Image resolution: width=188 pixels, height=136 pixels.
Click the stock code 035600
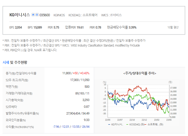click(x=45, y=15)
